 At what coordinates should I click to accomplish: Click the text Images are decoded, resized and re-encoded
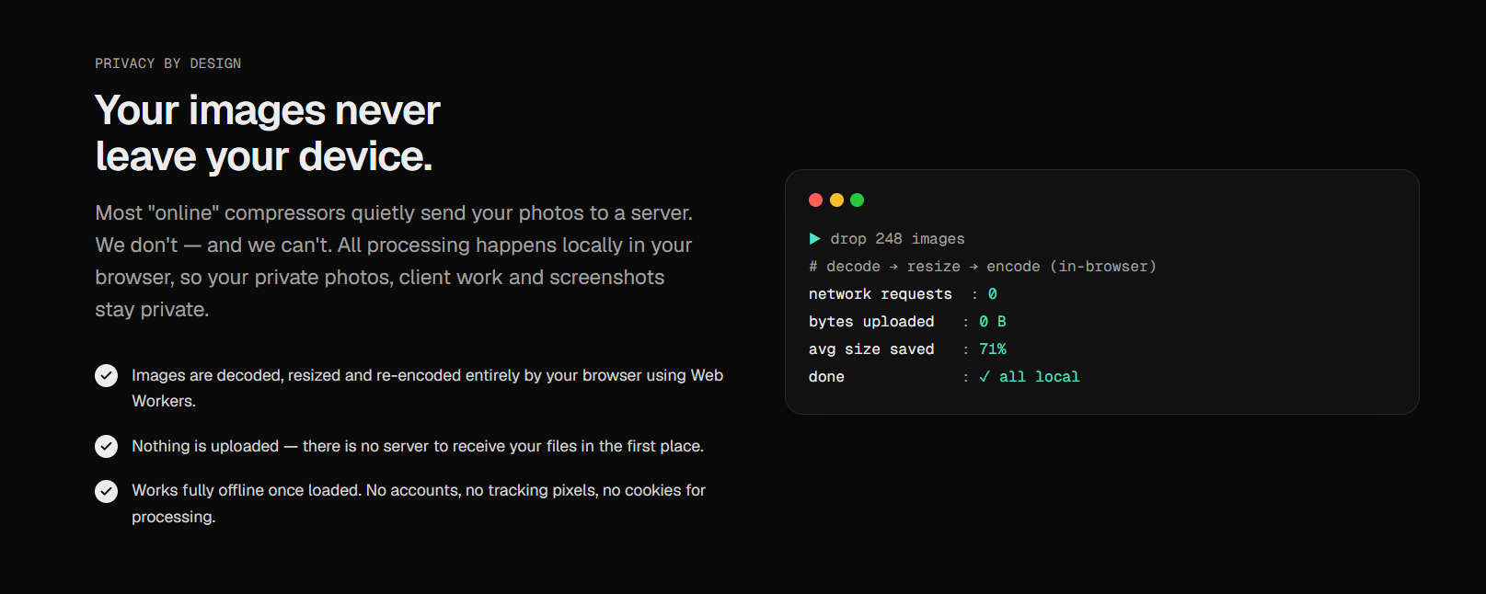coord(427,388)
